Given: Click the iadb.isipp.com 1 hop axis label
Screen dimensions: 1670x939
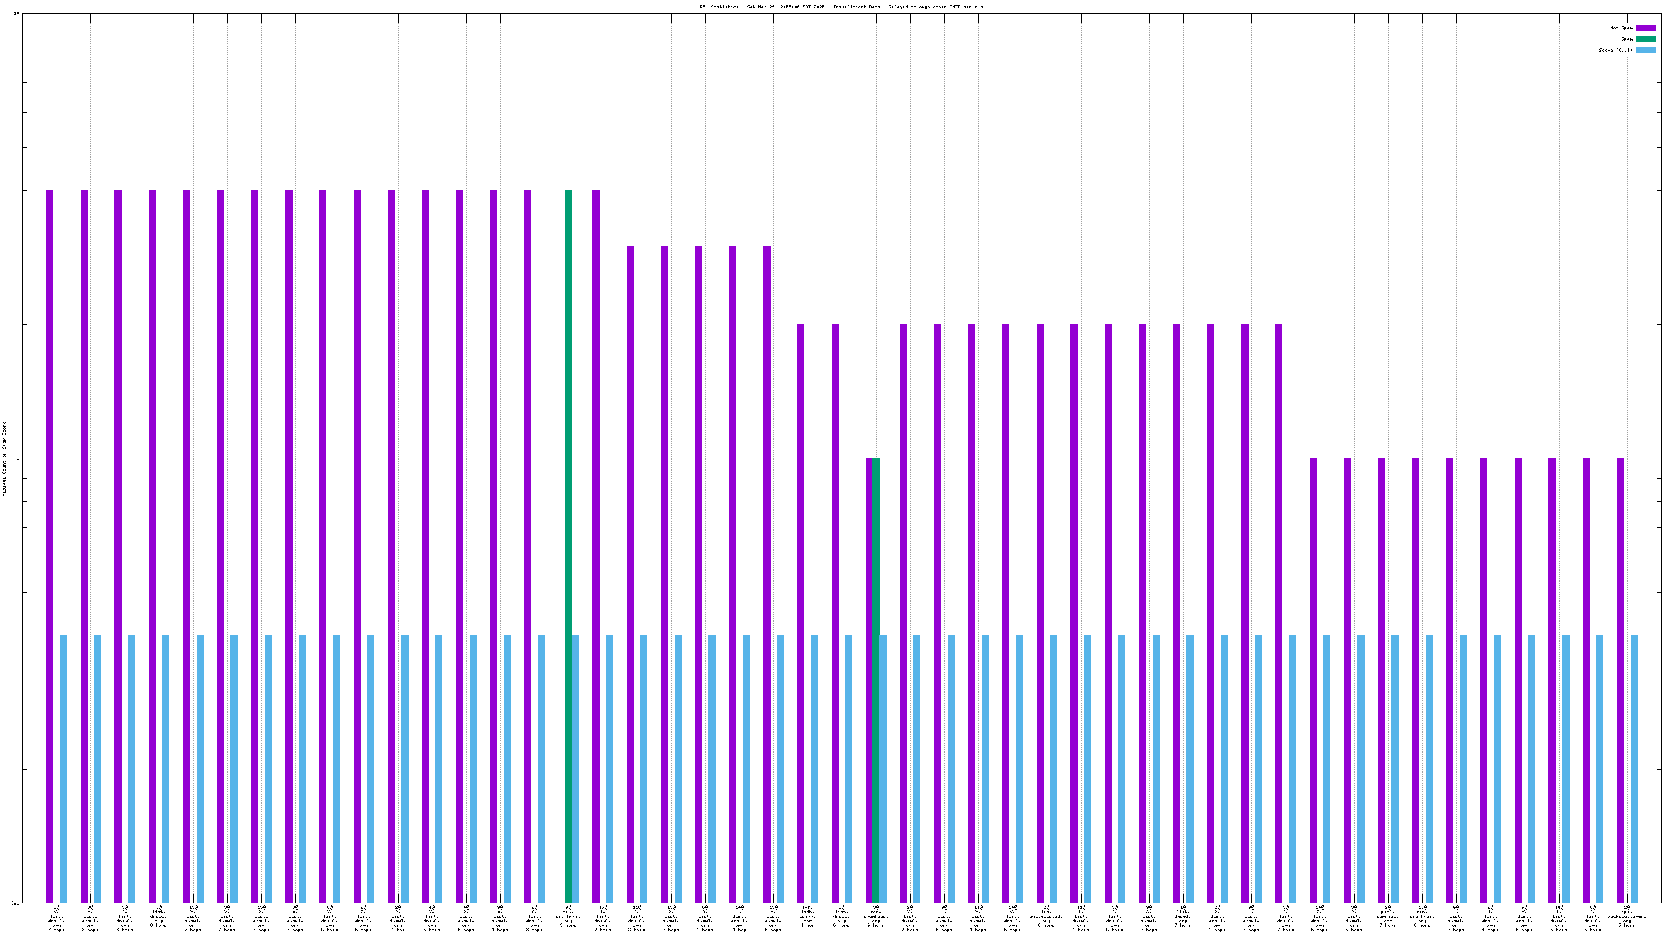Looking at the screenshot, I should (807, 917).
